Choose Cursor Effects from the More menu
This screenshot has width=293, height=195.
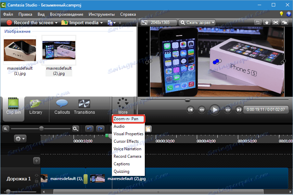pos(128,141)
